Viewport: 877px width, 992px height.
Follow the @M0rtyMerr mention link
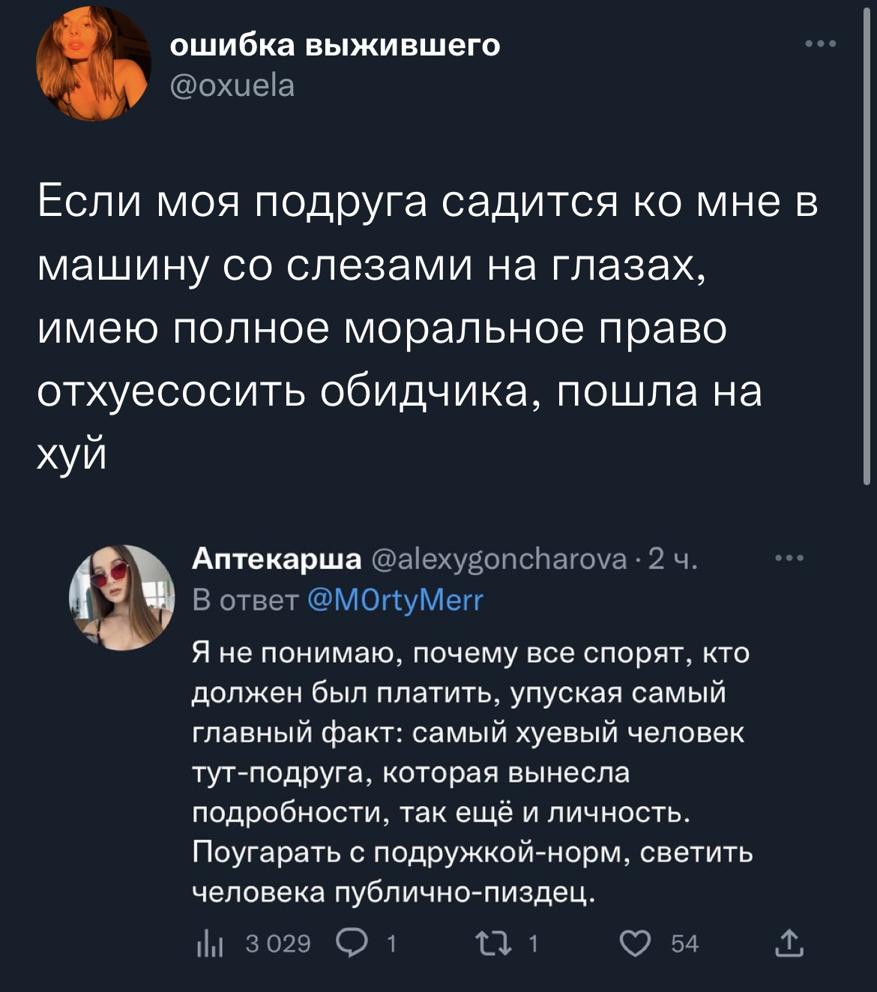(396, 600)
